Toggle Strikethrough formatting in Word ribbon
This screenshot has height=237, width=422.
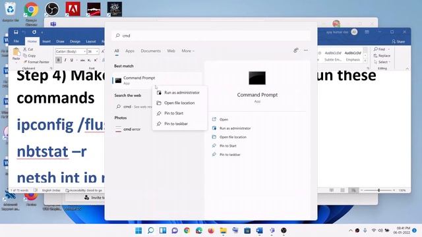pos(82,60)
